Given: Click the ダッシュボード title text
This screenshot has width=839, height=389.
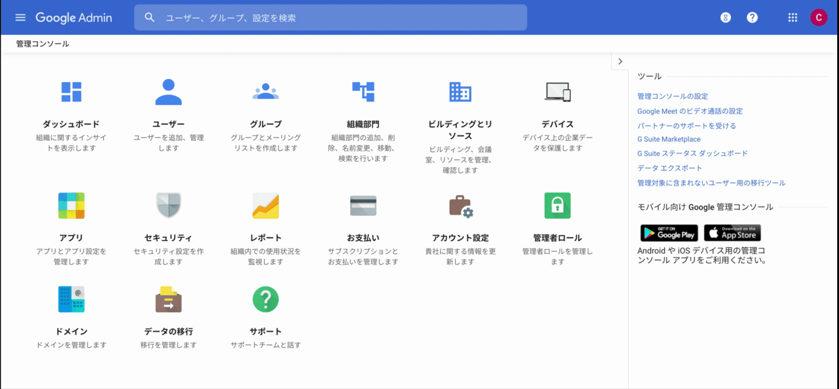Looking at the screenshot, I should [x=71, y=124].
